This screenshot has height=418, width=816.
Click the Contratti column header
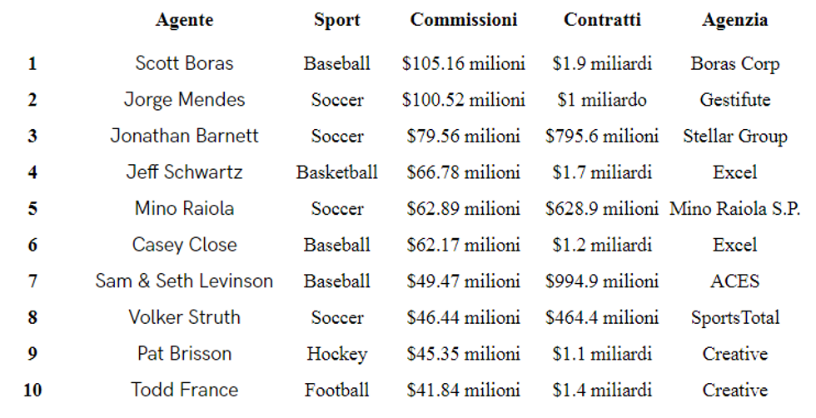click(x=602, y=20)
